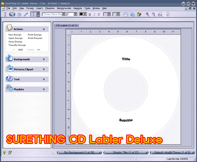This screenshot has height=162, width=197.
Task: Click the down arrow icon in toolbar
Action: point(168,14)
